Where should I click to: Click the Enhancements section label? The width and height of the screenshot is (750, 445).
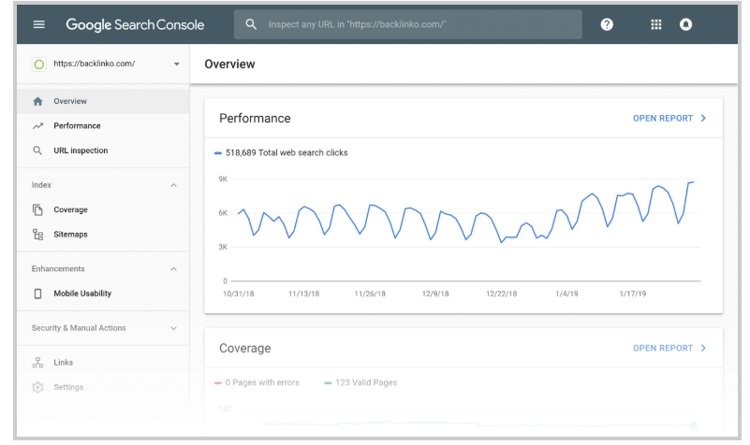tap(58, 269)
